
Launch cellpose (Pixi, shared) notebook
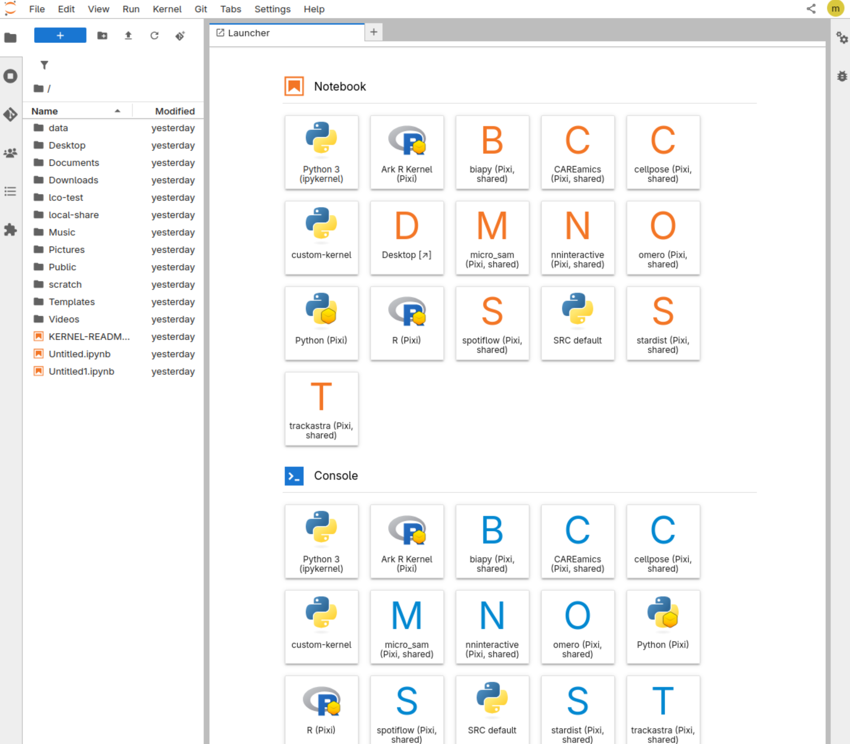(x=663, y=152)
